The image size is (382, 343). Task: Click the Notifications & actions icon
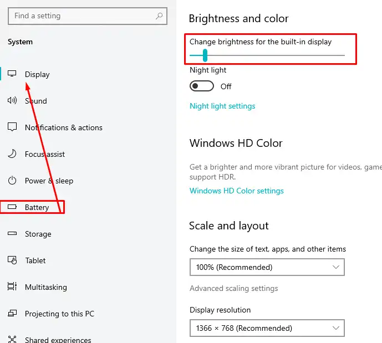[13, 127]
